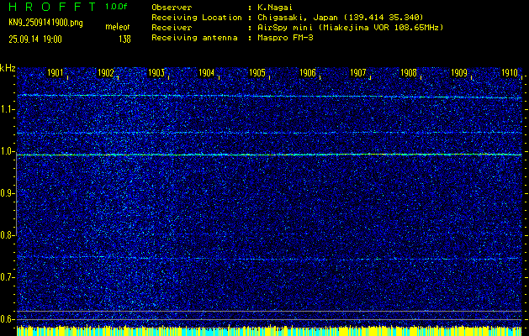Click the 0.8 frequency axis label
The width and height of the screenshot is (529, 336).
point(7,235)
